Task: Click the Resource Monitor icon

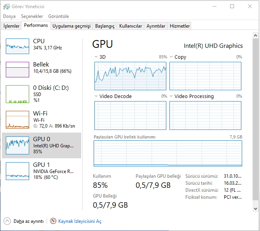Action: [53, 221]
